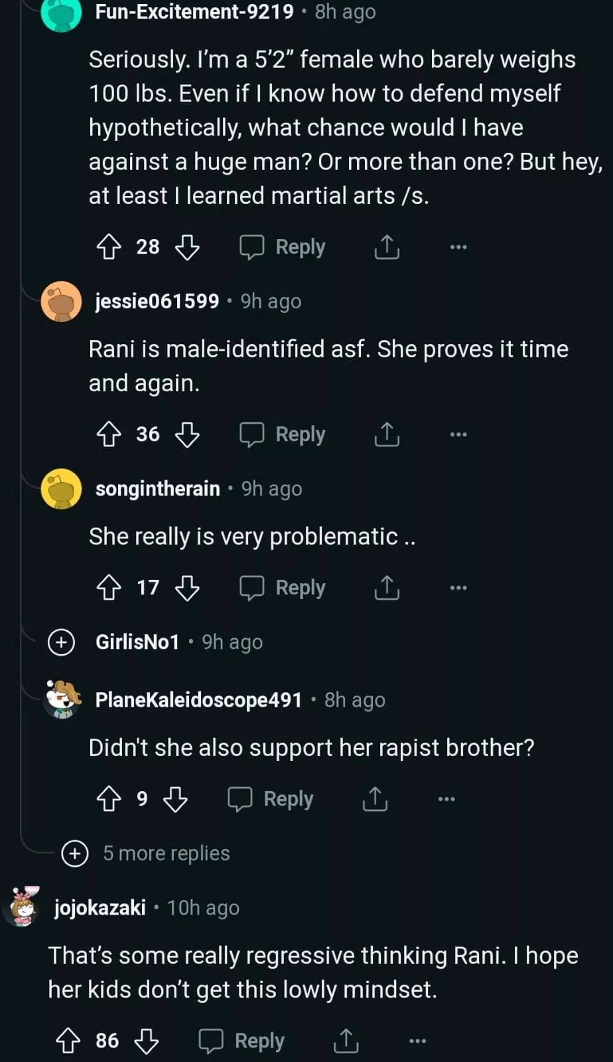Upvote jojokazaki's comment with 86 votes
Image resolution: width=613 pixels, height=1062 pixels.
[x=68, y=1041]
